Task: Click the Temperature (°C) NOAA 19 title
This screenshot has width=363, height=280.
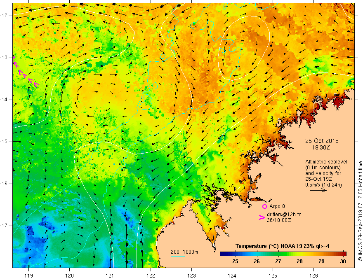Action: (x=282, y=246)
